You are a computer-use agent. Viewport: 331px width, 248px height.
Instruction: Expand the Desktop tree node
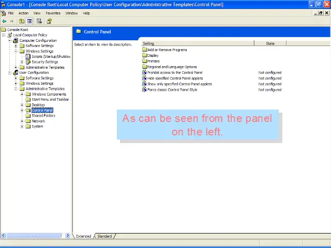coord(22,105)
